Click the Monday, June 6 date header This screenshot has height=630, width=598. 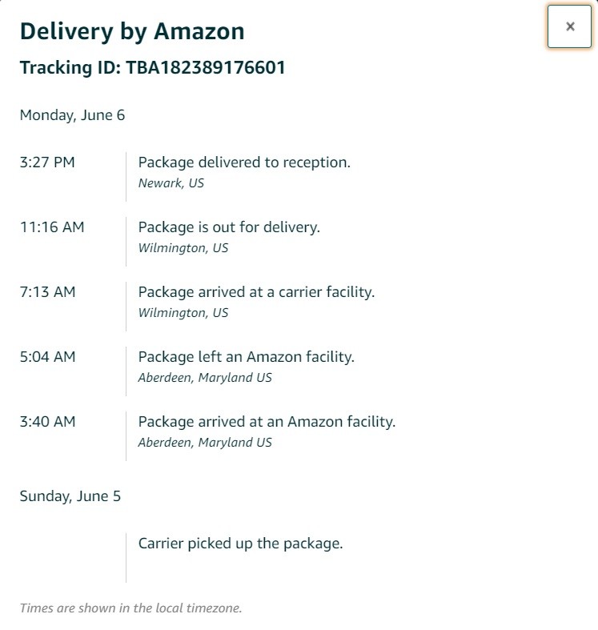pyautogui.click(x=72, y=115)
